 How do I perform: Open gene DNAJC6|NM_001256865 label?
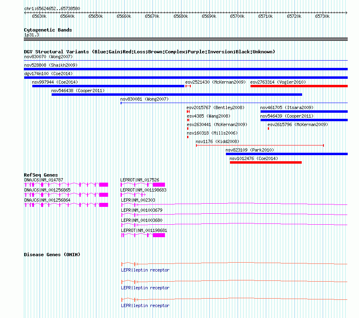47,190
